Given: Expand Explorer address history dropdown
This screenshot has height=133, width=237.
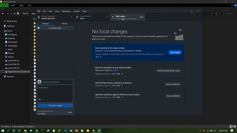Looking at the screenshot, I should [211, 14].
